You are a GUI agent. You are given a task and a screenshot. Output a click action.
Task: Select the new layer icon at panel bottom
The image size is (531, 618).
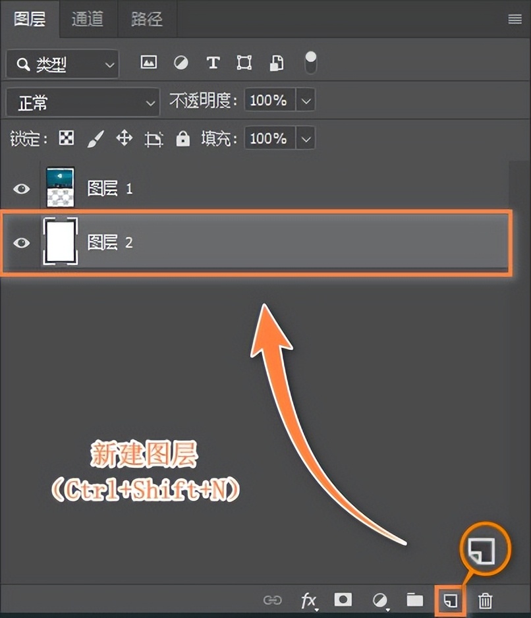[x=450, y=600]
